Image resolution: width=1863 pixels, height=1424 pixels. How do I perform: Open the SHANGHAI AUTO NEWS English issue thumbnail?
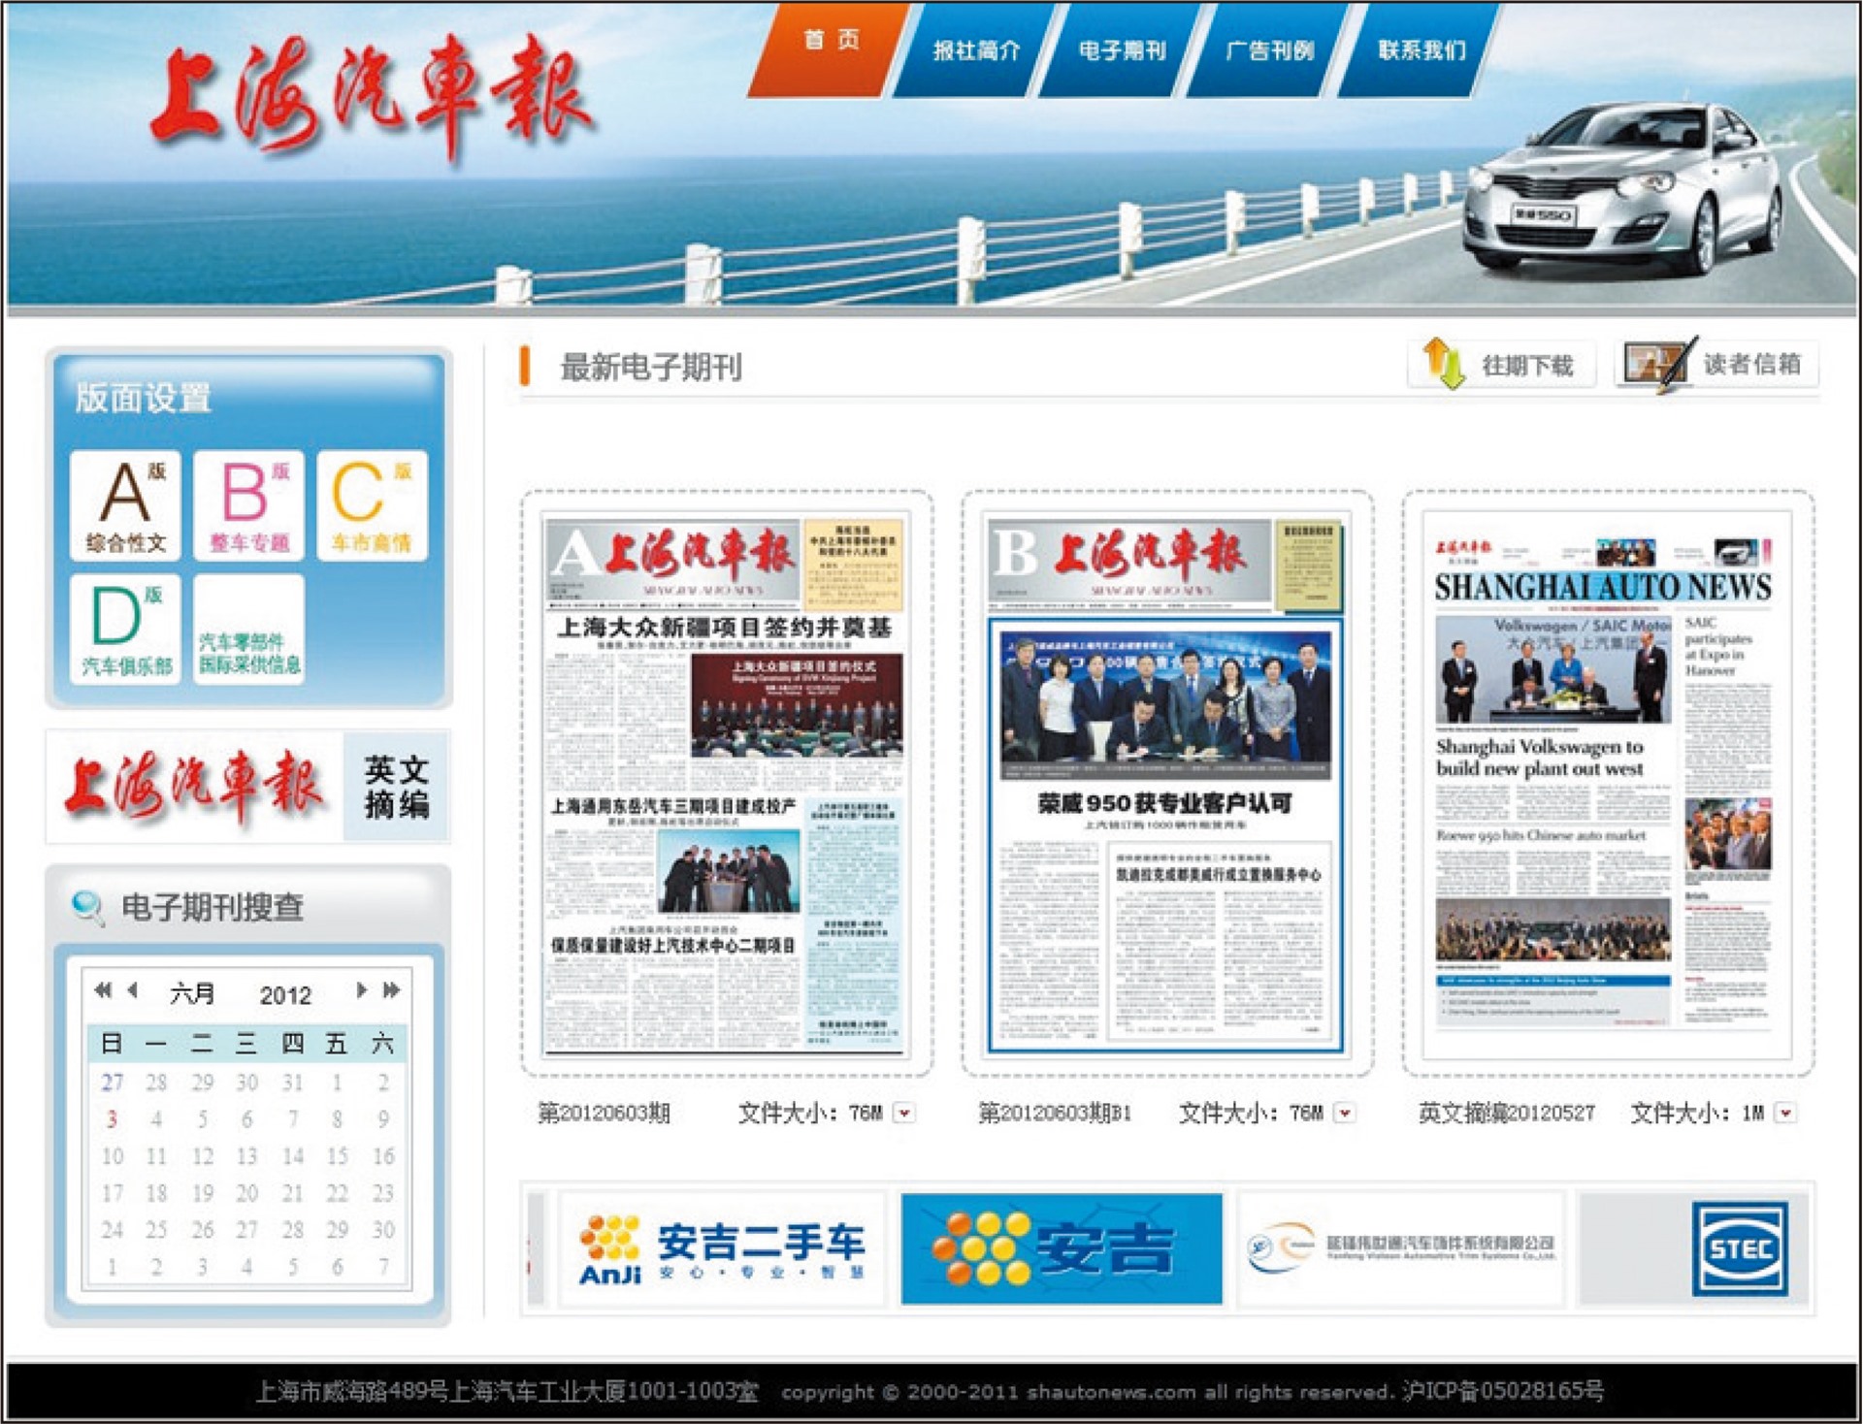pyautogui.click(x=1607, y=784)
